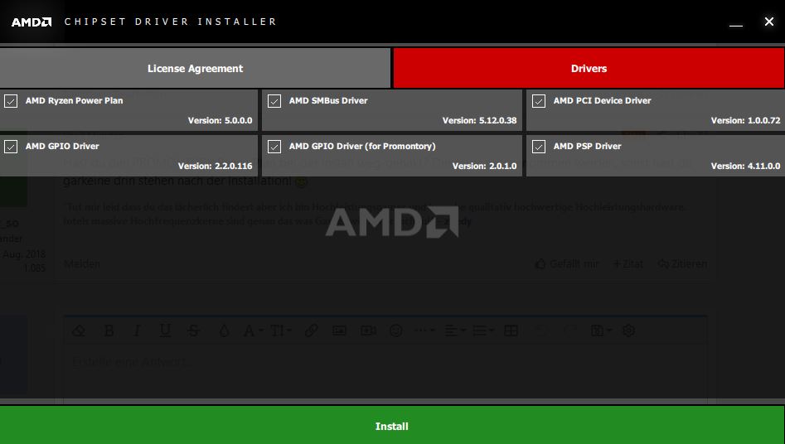This screenshot has height=444, width=785.
Task: Click 'Melden' link on background forum post
Action: pyautogui.click(x=82, y=263)
